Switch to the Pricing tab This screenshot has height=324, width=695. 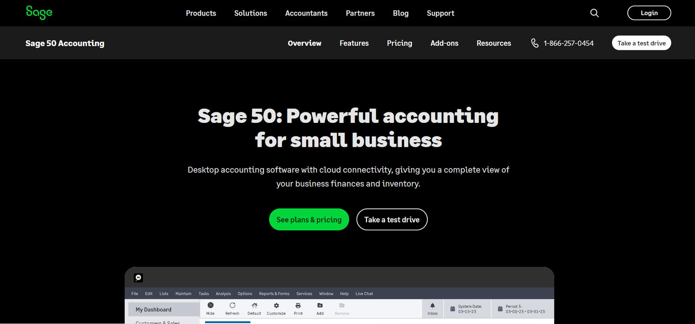point(400,43)
